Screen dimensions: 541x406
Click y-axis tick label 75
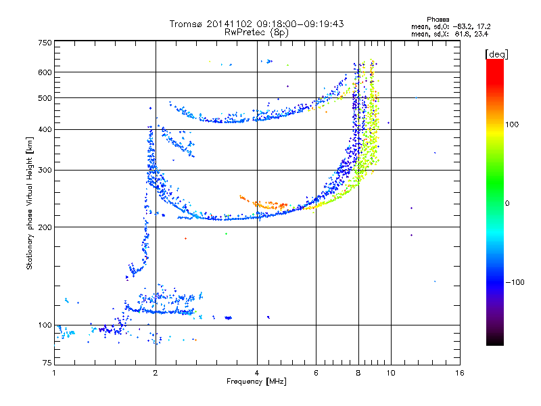tap(47, 363)
